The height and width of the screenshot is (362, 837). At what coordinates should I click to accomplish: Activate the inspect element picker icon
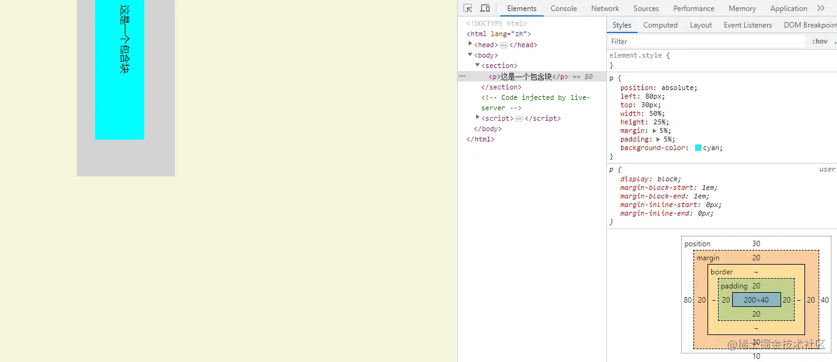click(468, 9)
